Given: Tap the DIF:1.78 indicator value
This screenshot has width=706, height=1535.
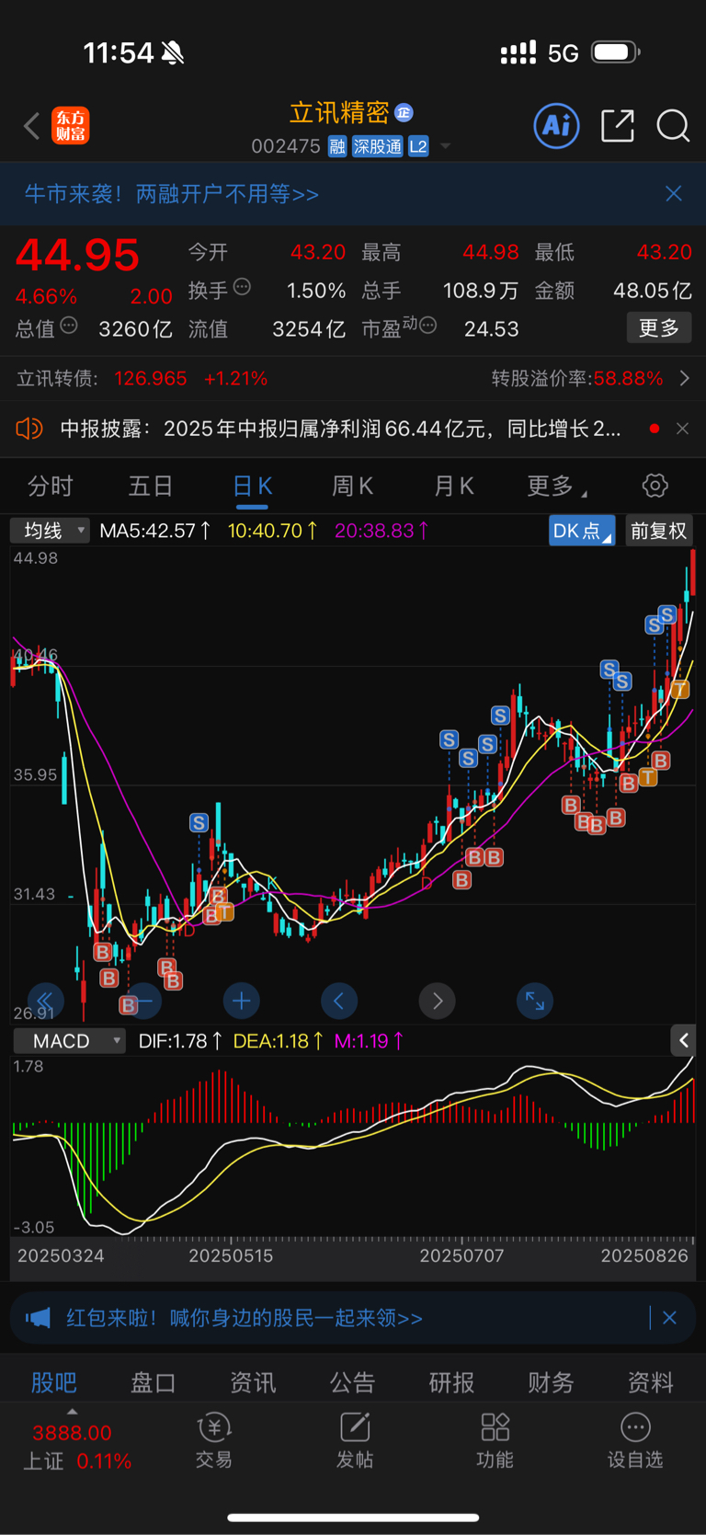Looking at the screenshot, I should [x=180, y=1041].
